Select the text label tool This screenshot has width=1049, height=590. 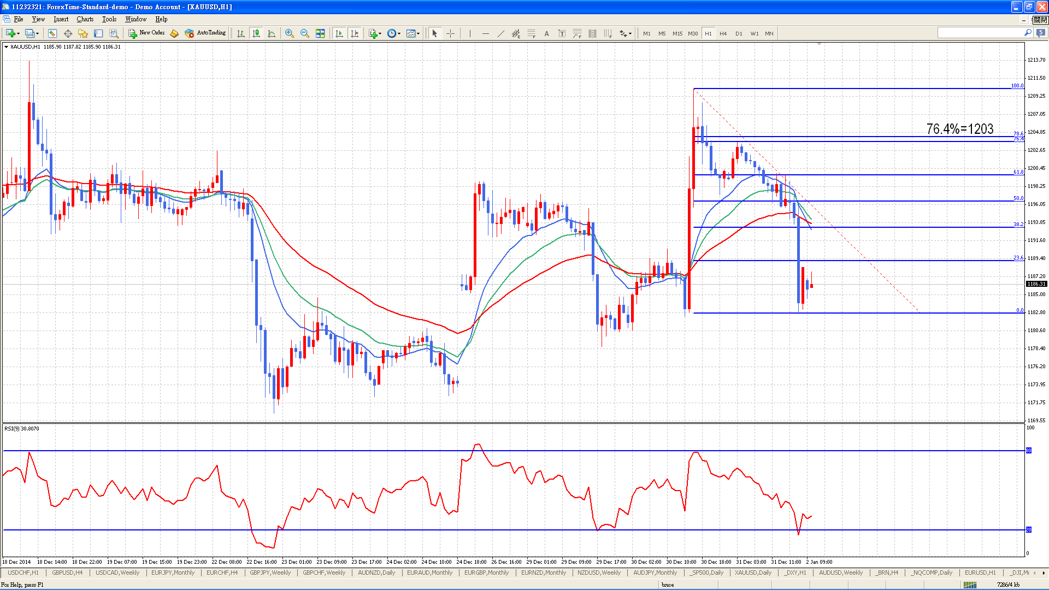(562, 33)
